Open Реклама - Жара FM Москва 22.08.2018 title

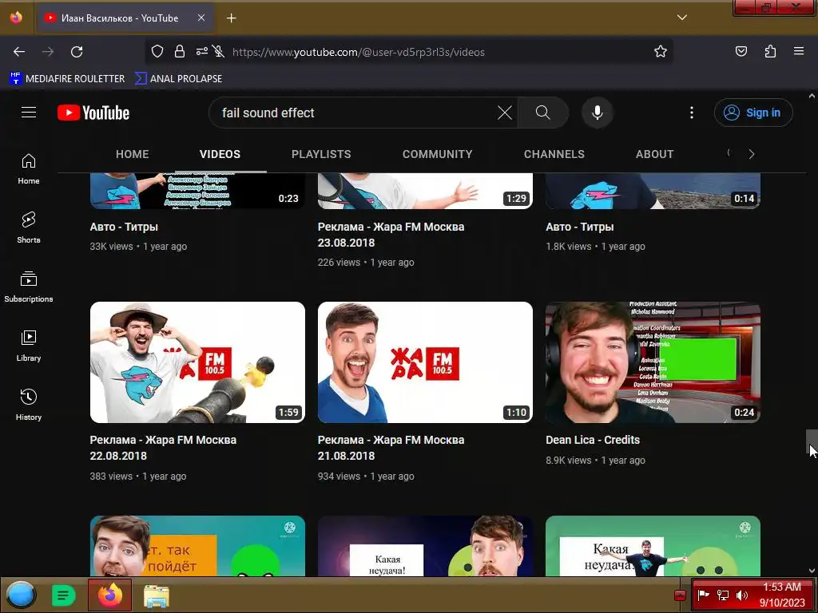[x=163, y=448]
